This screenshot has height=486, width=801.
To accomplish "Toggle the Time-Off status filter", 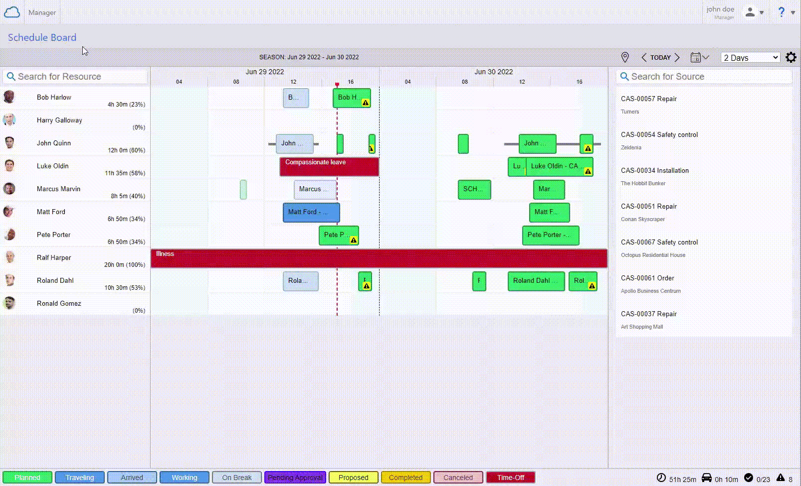I will (510, 478).
